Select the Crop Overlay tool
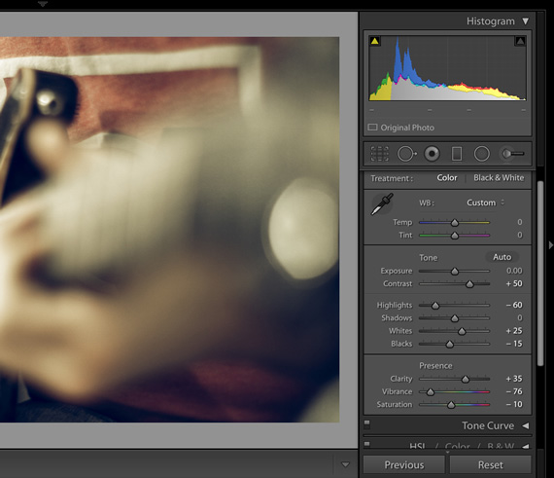The image size is (554, 478). tap(379, 154)
